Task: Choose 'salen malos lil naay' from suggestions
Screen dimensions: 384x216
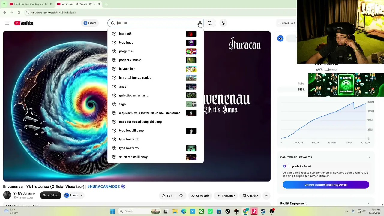Action: [155, 157]
